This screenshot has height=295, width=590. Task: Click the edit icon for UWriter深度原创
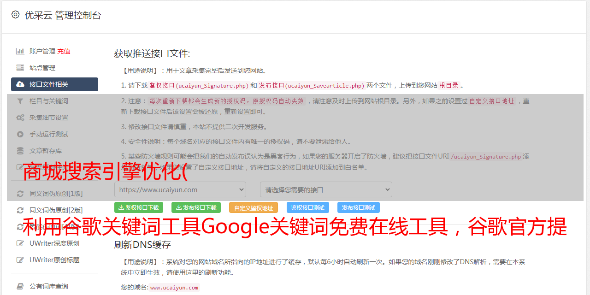click(20, 243)
